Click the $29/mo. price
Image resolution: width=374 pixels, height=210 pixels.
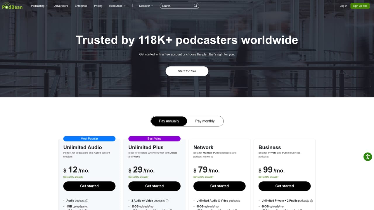point(142,170)
